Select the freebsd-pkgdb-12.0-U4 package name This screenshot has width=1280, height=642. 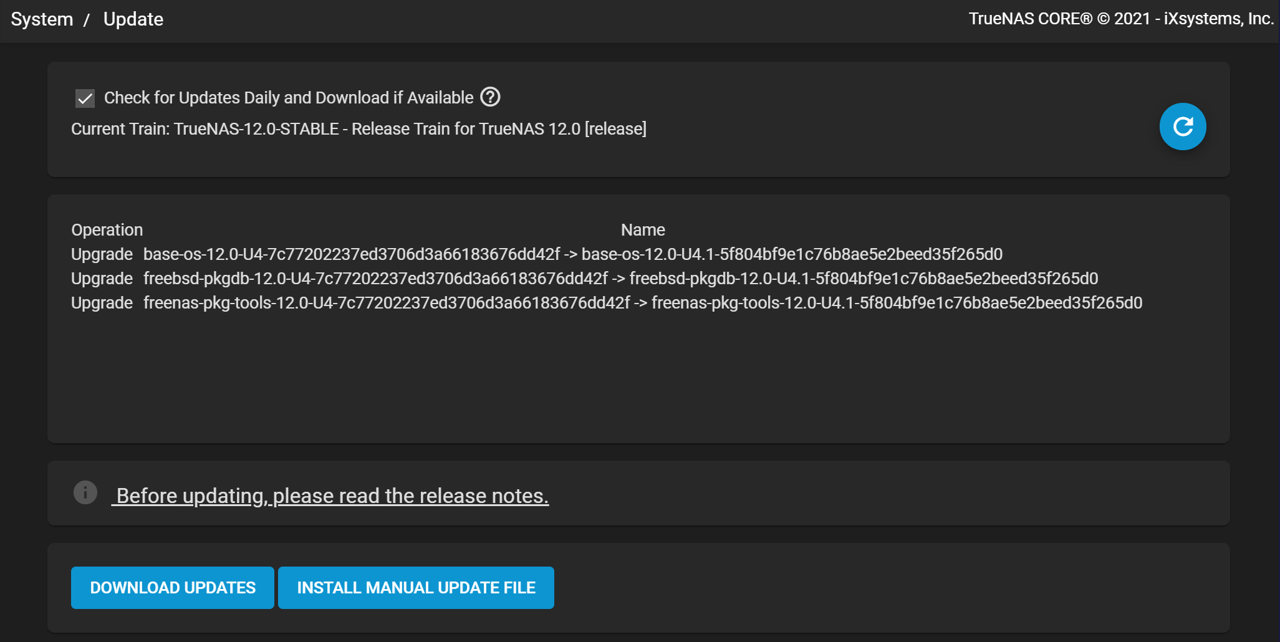(375, 279)
